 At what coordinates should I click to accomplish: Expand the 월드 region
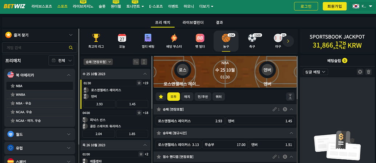(69, 134)
